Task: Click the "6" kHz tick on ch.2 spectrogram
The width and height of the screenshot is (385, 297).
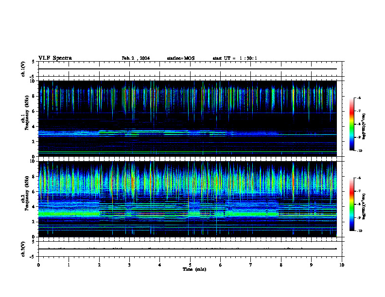Action: click(35, 192)
